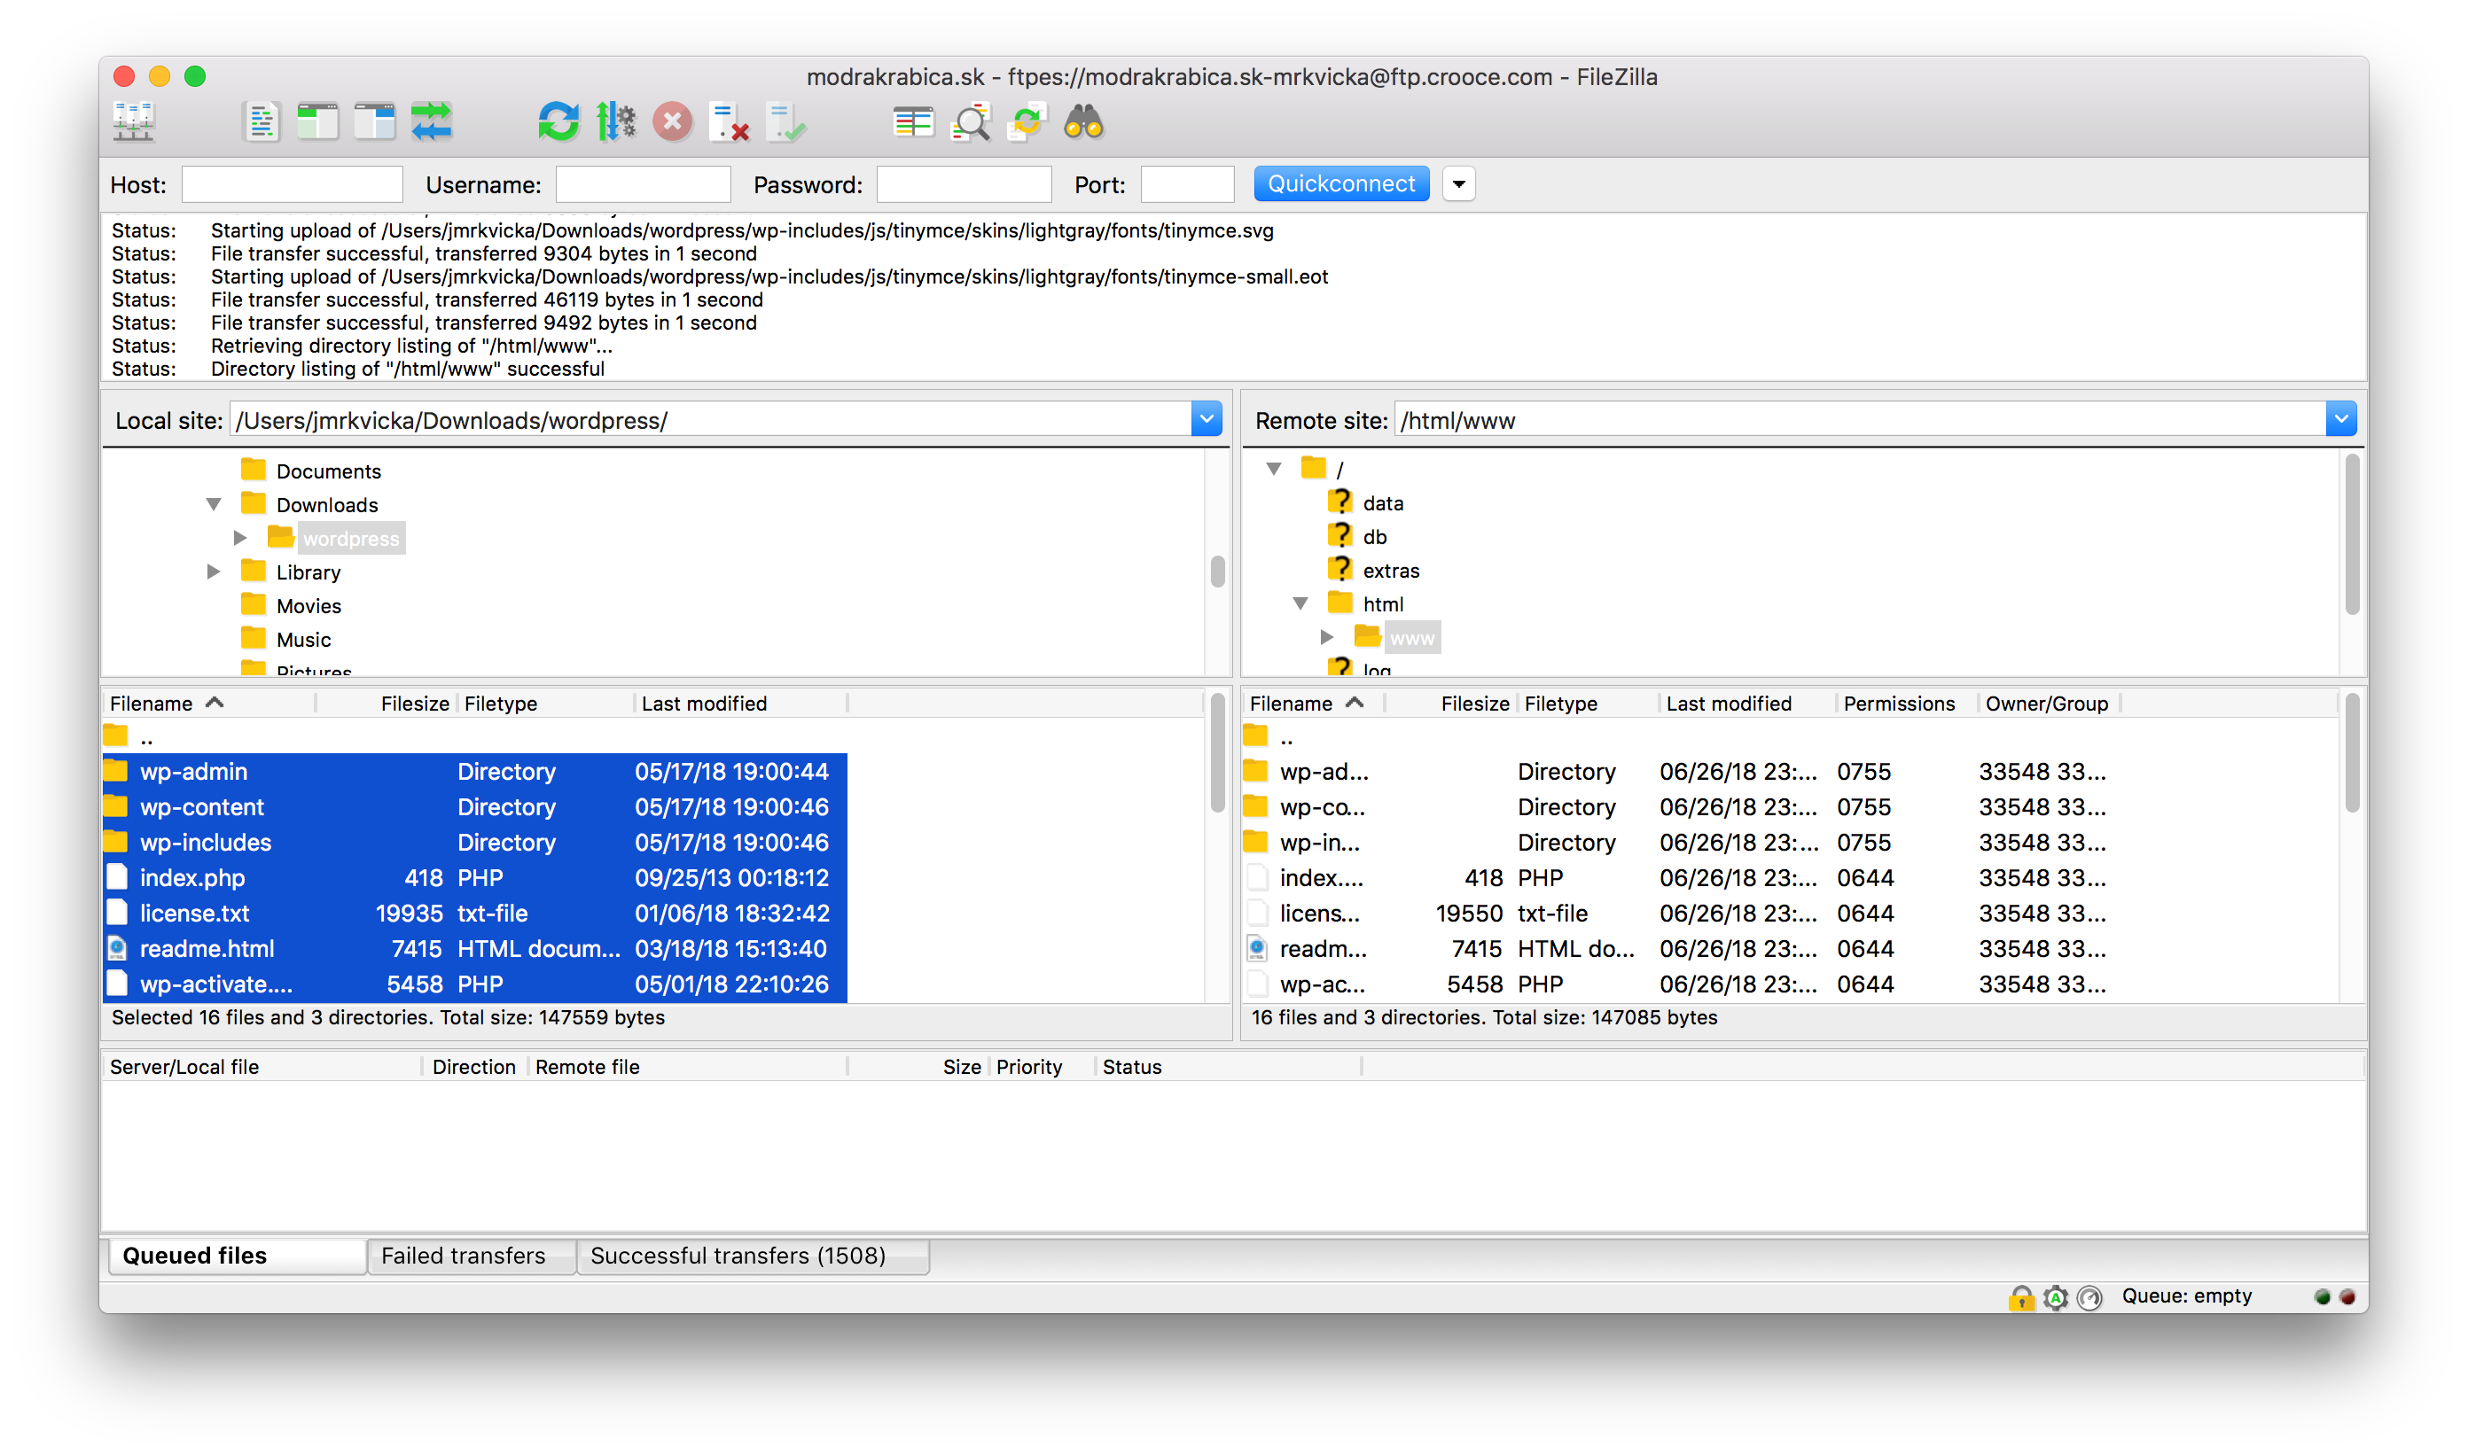This screenshot has width=2468, height=1455.
Task: Expand the wordpress folder in local tree
Action: tap(240, 537)
